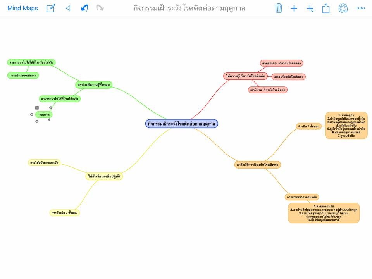Collapse branch using triangle handle by สอบถาม

pyautogui.click(x=49, y=119)
